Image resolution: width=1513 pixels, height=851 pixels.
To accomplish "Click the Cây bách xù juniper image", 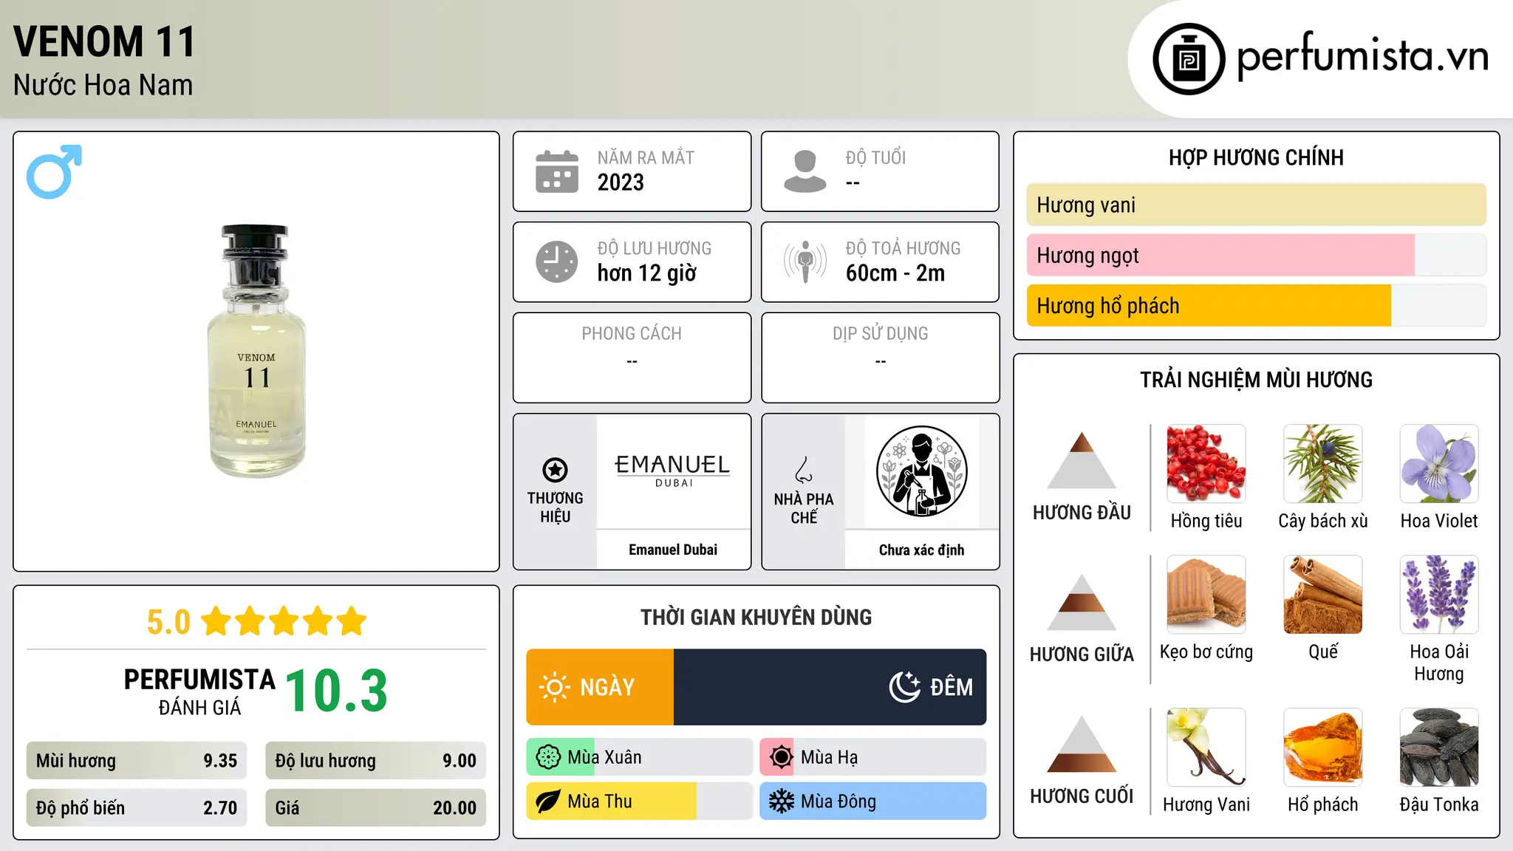I will (x=1323, y=464).
